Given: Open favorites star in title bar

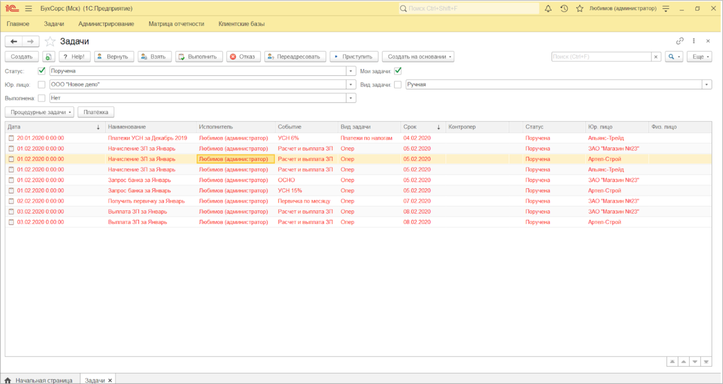Looking at the screenshot, I should tap(580, 9).
